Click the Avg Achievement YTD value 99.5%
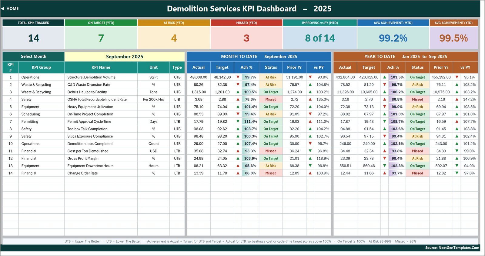Viewport: 485px width, 256px height. coord(453,38)
